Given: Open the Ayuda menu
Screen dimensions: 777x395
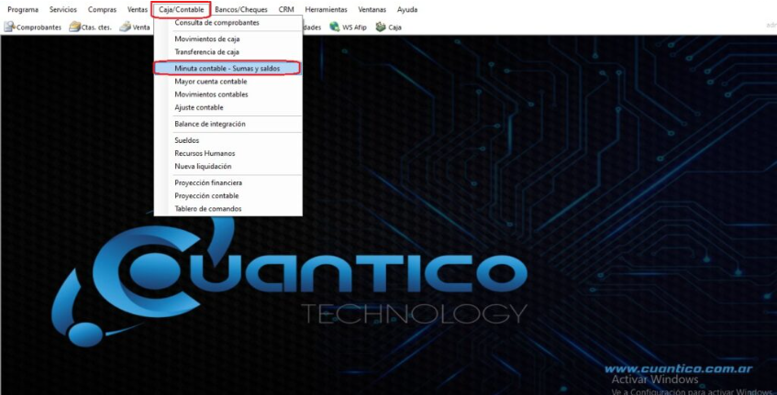Looking at the screenshot, I should [406, 9].
